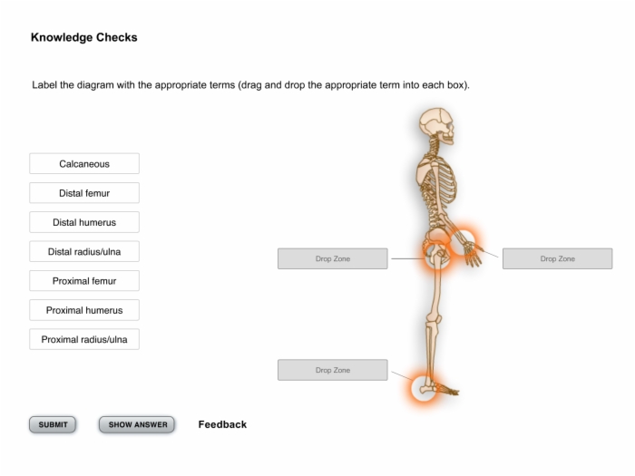Click the SHOW ANSWER button
The height and width of the screenshot is (476, 635).
pos(137,424)
